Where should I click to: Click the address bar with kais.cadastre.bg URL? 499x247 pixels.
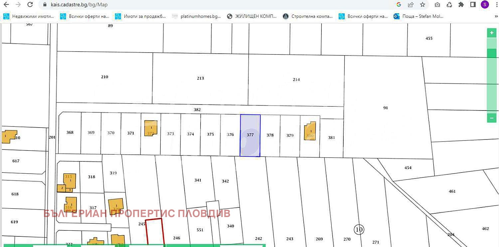(200, 5)
